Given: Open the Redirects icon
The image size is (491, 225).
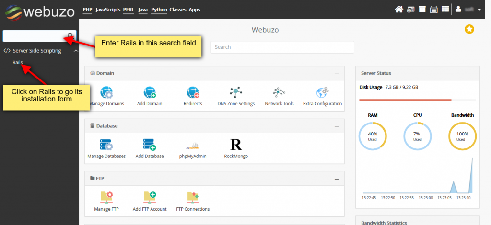Looking at the screenshot, I should coord(193,92).
